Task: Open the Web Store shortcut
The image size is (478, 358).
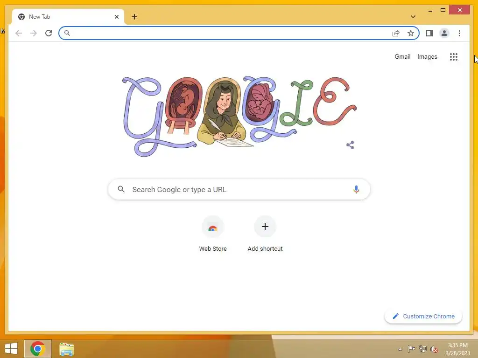Action: [213, 234]
